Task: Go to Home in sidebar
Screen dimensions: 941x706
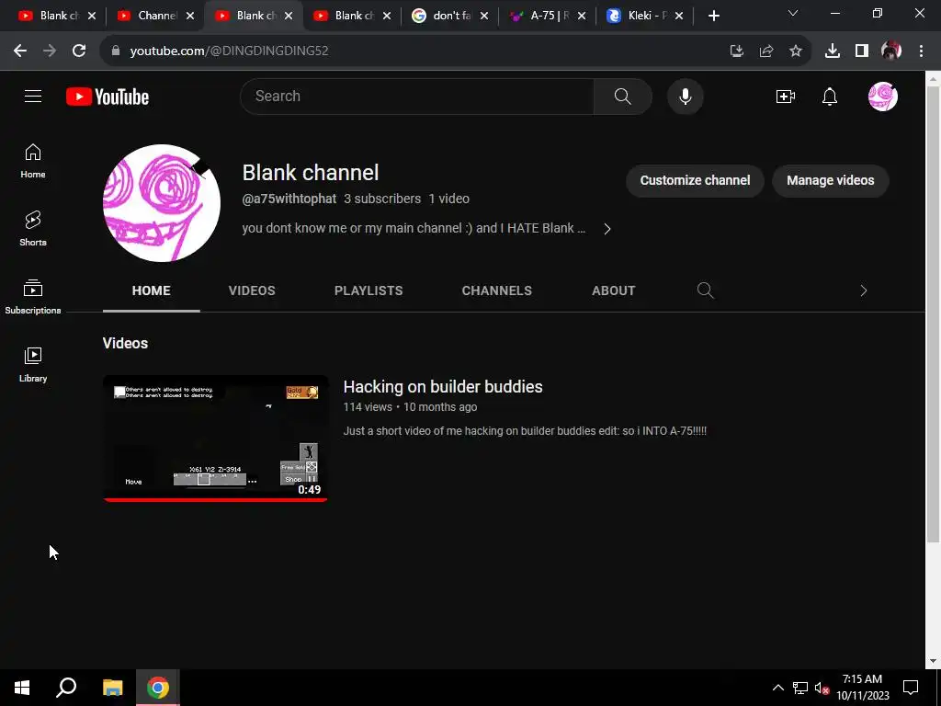Action: pos(33,161)
